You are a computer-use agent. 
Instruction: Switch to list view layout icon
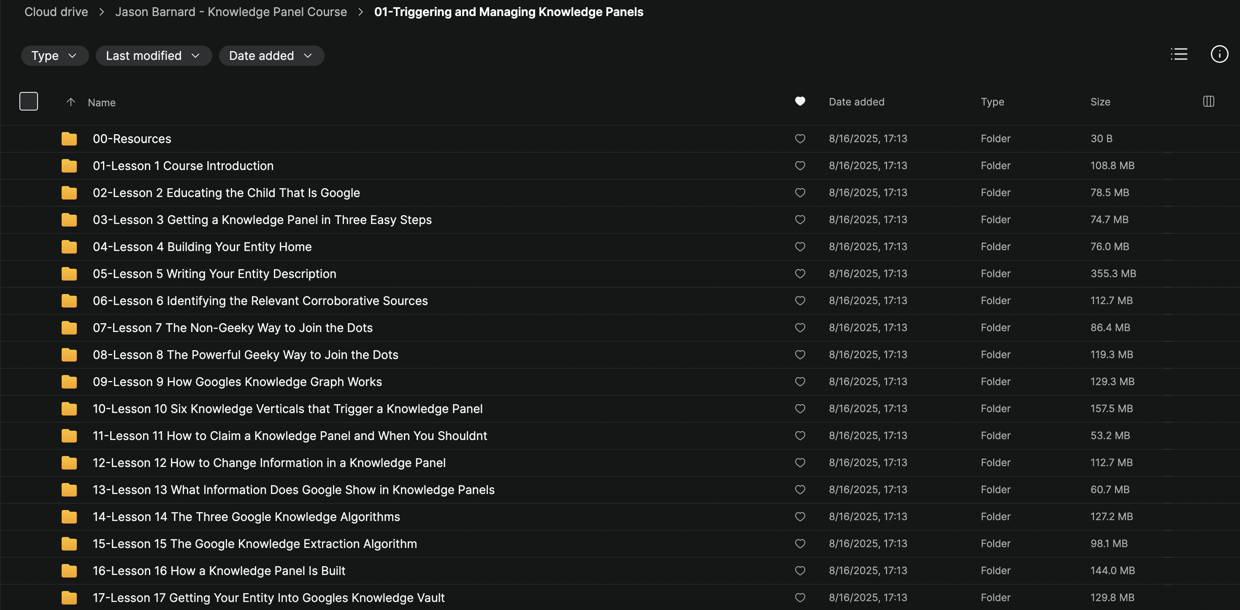coord(1179,54)
